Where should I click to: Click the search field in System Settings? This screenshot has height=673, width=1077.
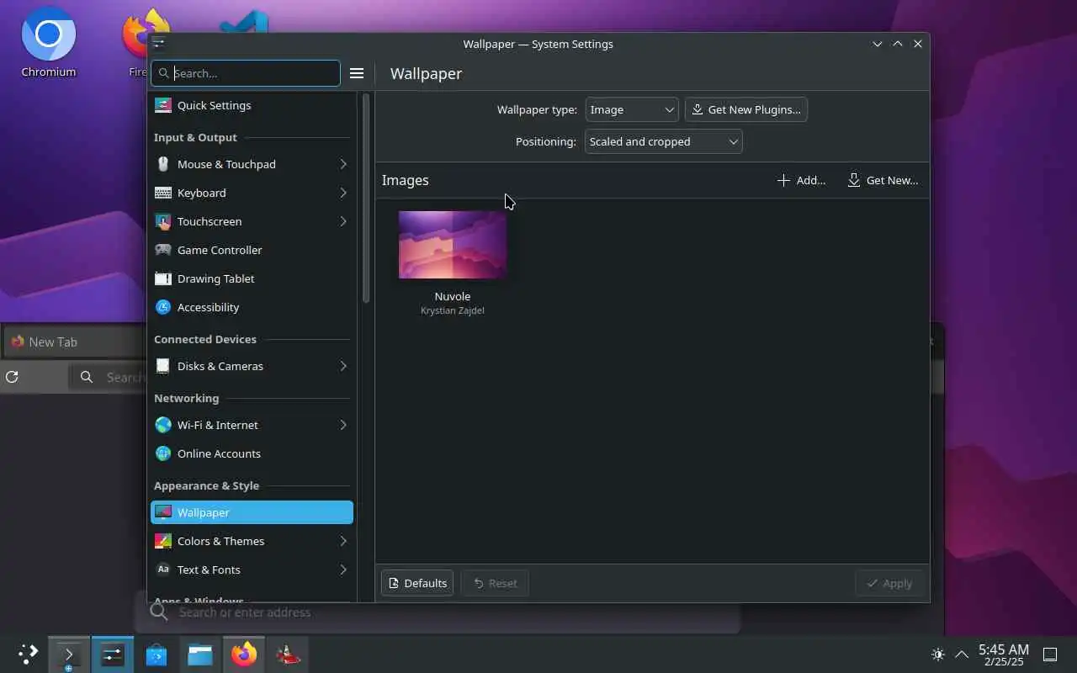[246, 73]
